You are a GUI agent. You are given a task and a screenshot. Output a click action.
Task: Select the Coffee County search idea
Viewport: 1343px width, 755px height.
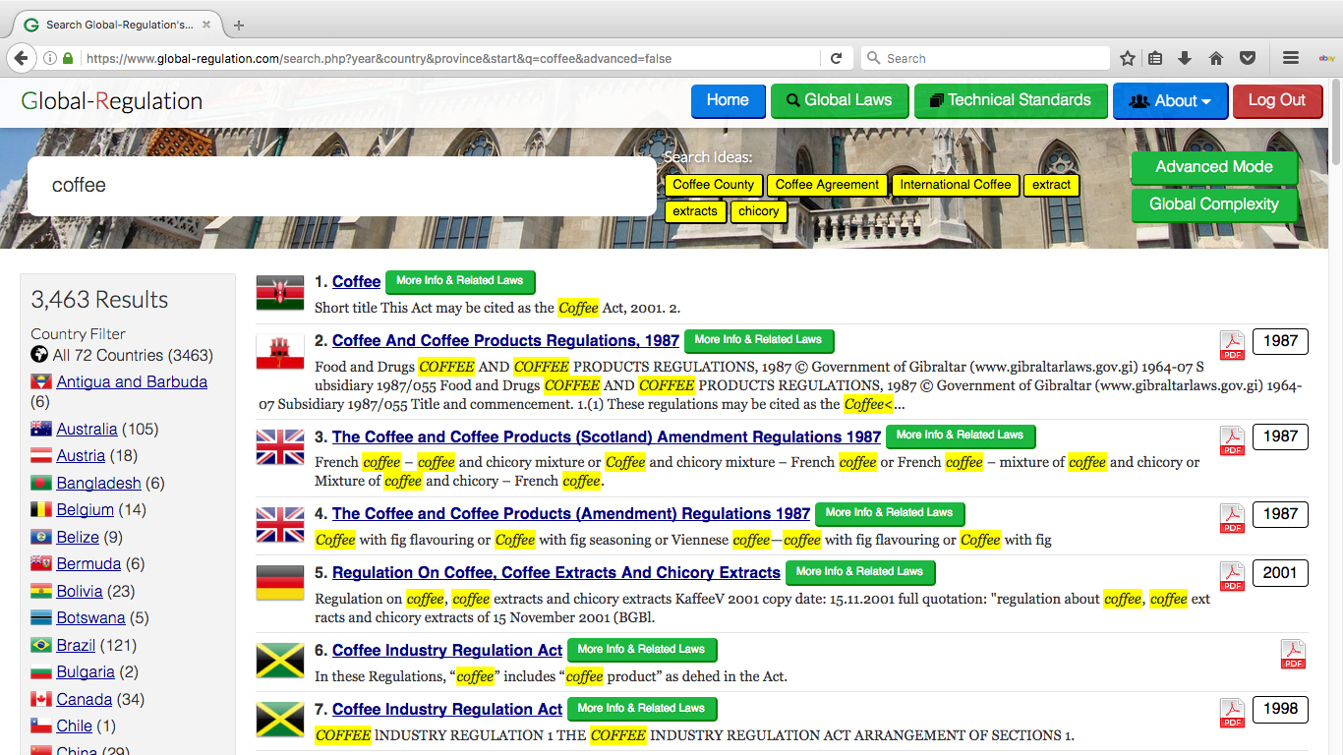pyautogui.click(x=714, y=185)
